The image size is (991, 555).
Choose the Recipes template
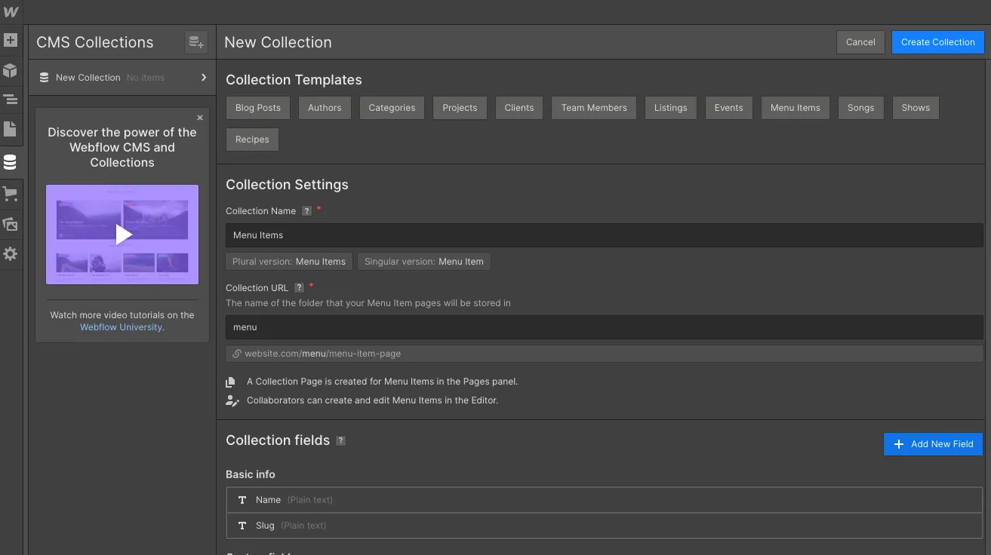click(252, 140)
